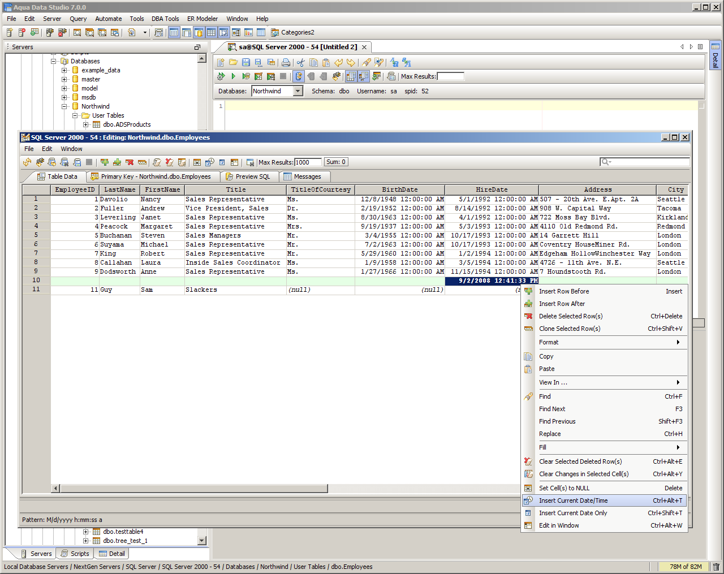Click the green Execute play icon
The width and height of the screenshot is (724, 574).
point(233,76)
